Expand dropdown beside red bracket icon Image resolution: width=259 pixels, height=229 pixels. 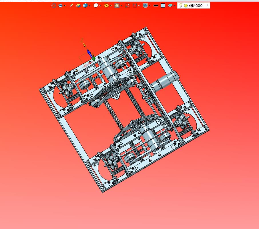[139, 6]
